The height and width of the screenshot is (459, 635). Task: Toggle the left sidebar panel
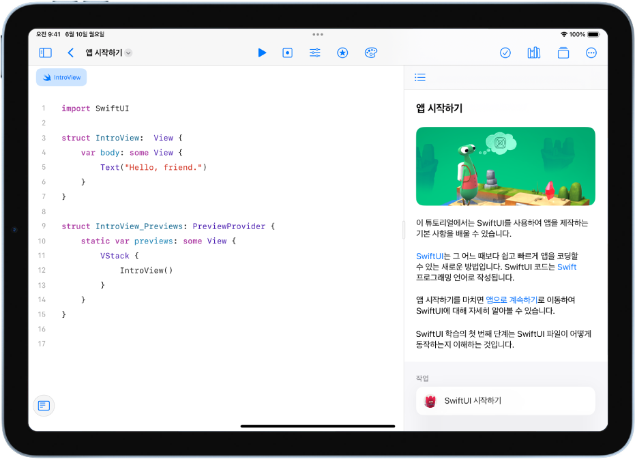pyautogui.click(x=45, y=53)
